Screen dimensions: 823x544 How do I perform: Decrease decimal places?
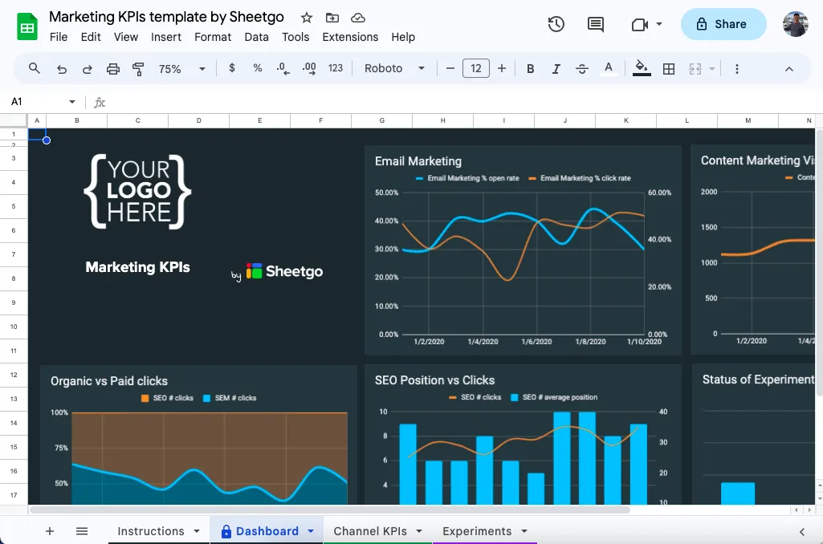[283, 69]
